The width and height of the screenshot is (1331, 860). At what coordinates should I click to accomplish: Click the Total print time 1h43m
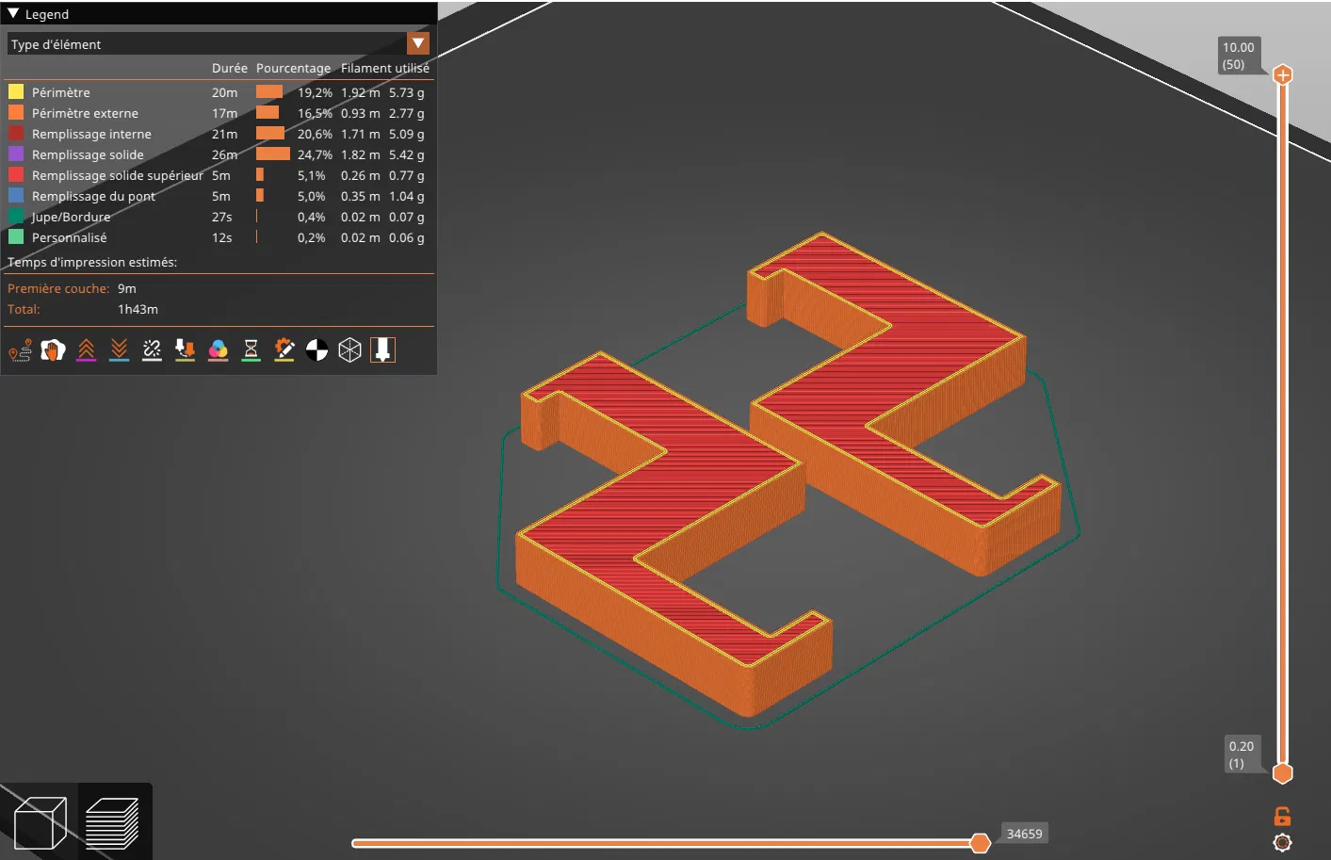click(138, 309)
